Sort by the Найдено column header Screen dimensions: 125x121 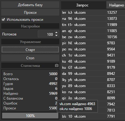point(116,5)
